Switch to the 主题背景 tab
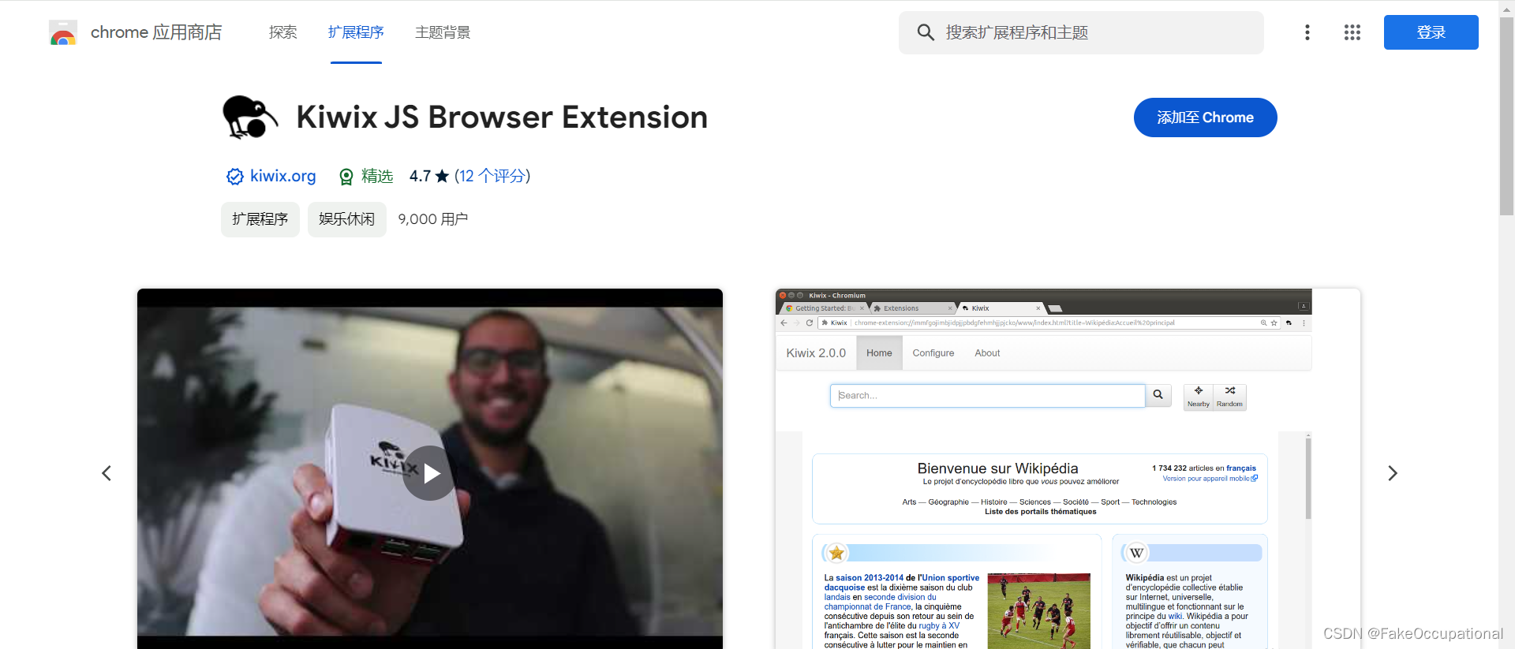Viewport: 1515px width, 649px height. 443,32
